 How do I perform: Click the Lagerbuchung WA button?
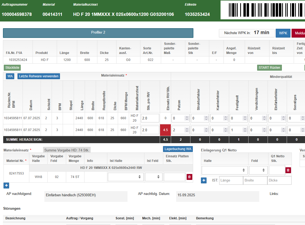(x=178, y=149)
